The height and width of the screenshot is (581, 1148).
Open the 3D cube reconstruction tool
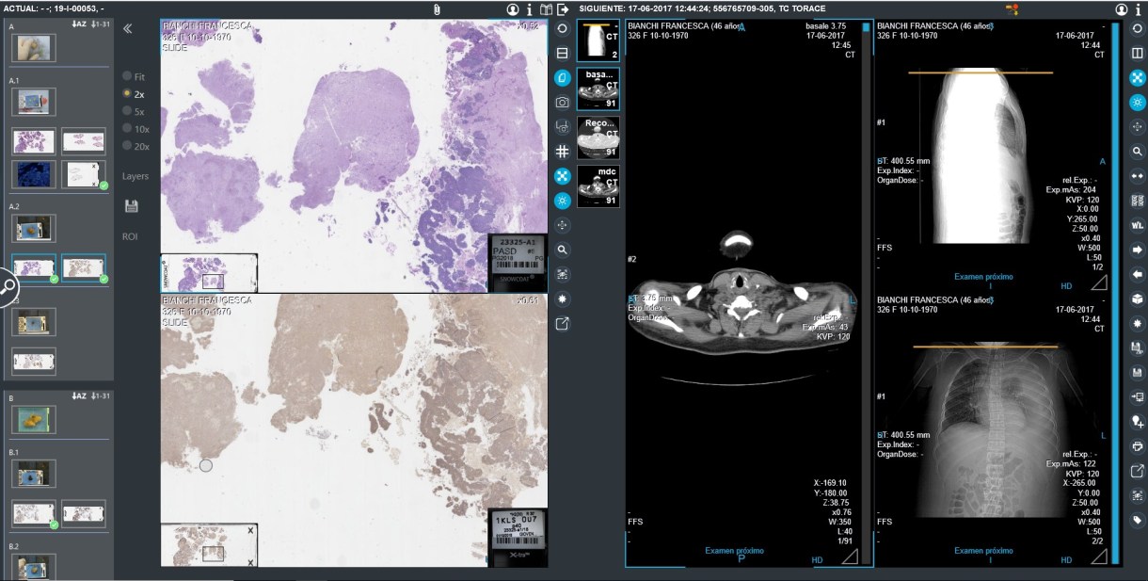point(1137,299)
